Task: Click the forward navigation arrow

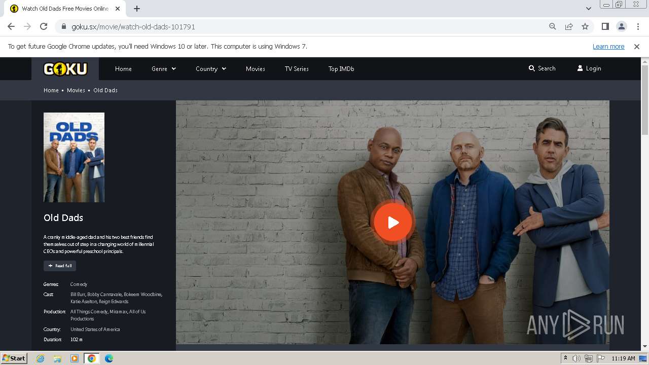Action: point(27,26)
